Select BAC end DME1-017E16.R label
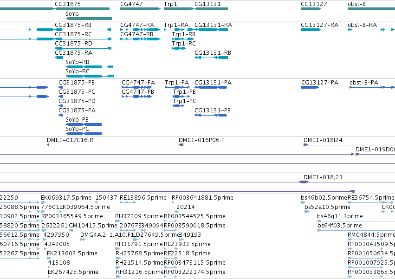This screenshot has height=279, width=395. pos(70,140)
